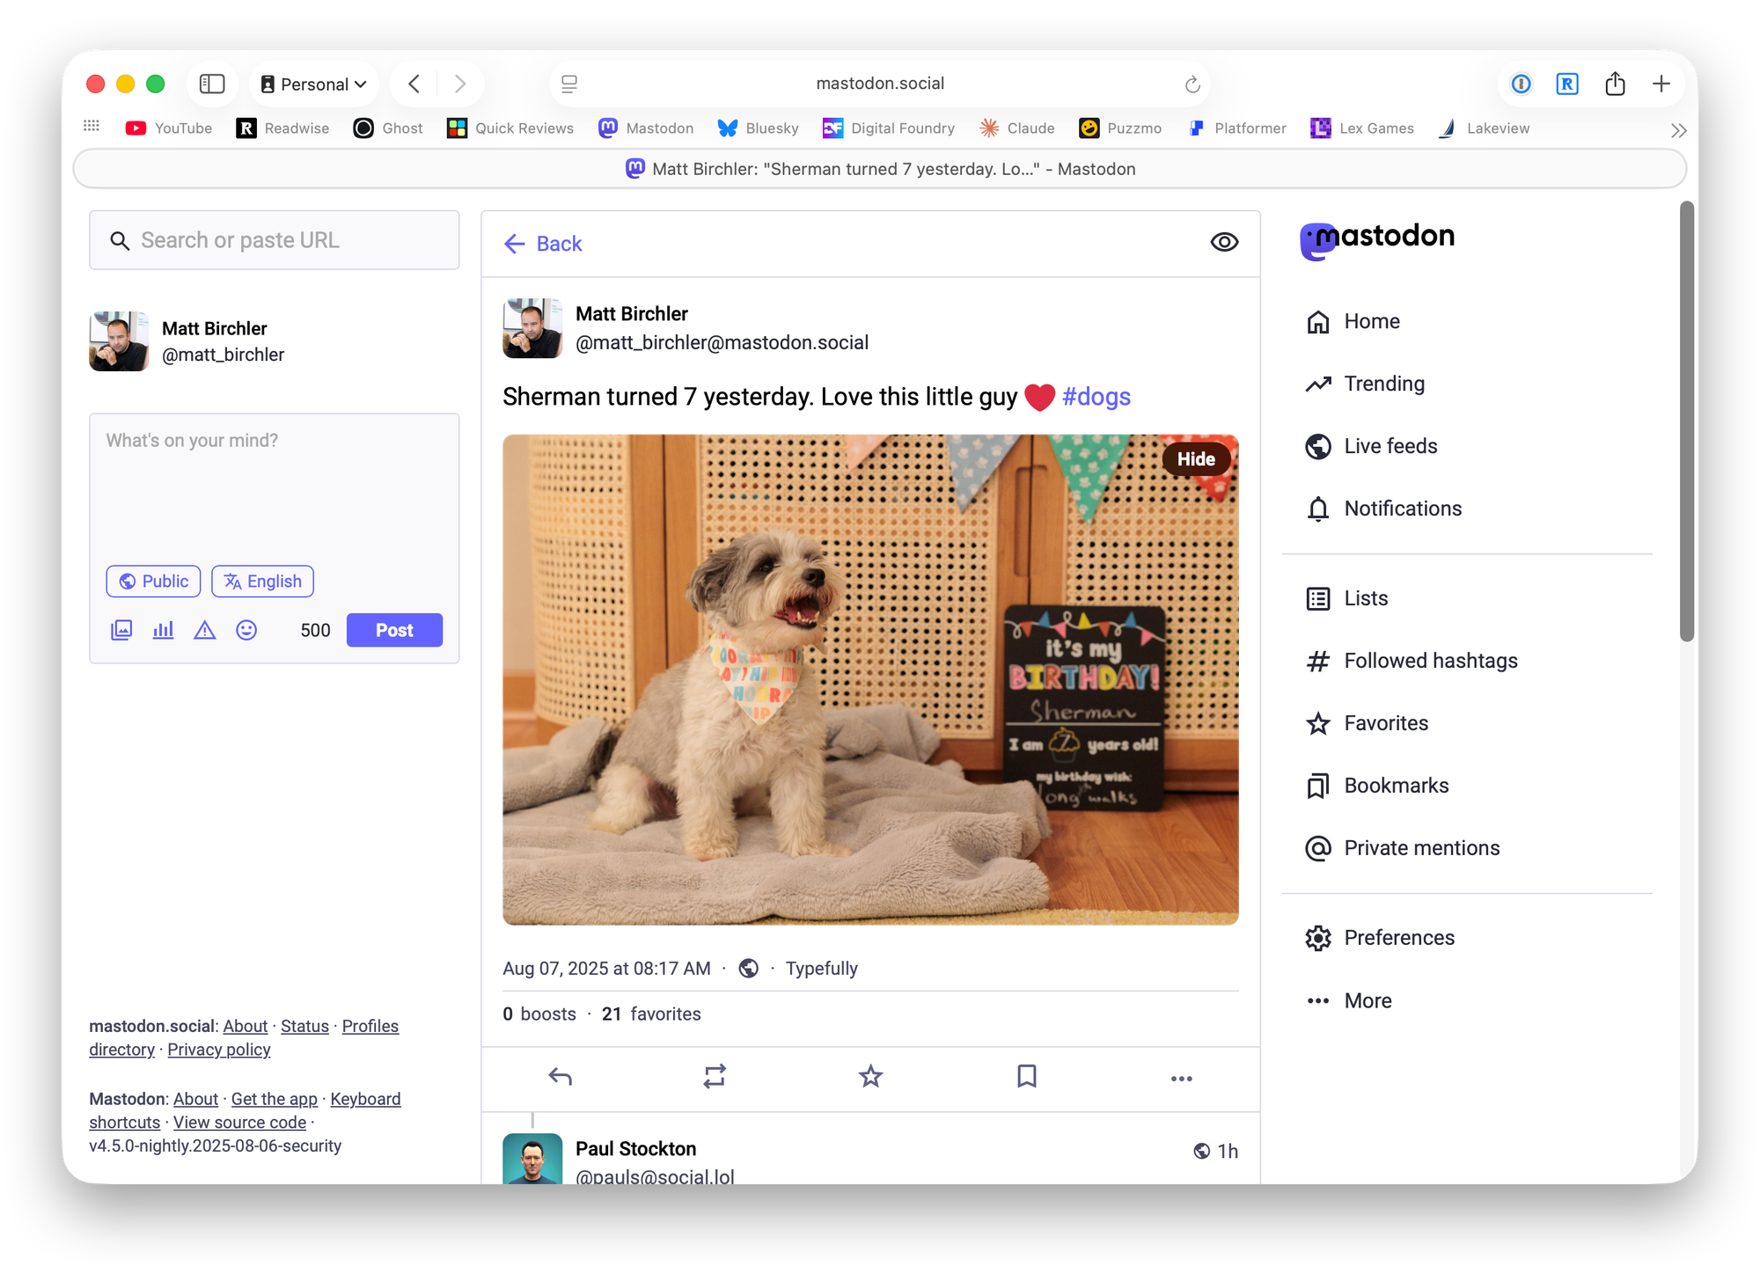The image size is (1760, 1281).
Task: Favorite the post with the star icon
Action: click(x=870, y=1076)
